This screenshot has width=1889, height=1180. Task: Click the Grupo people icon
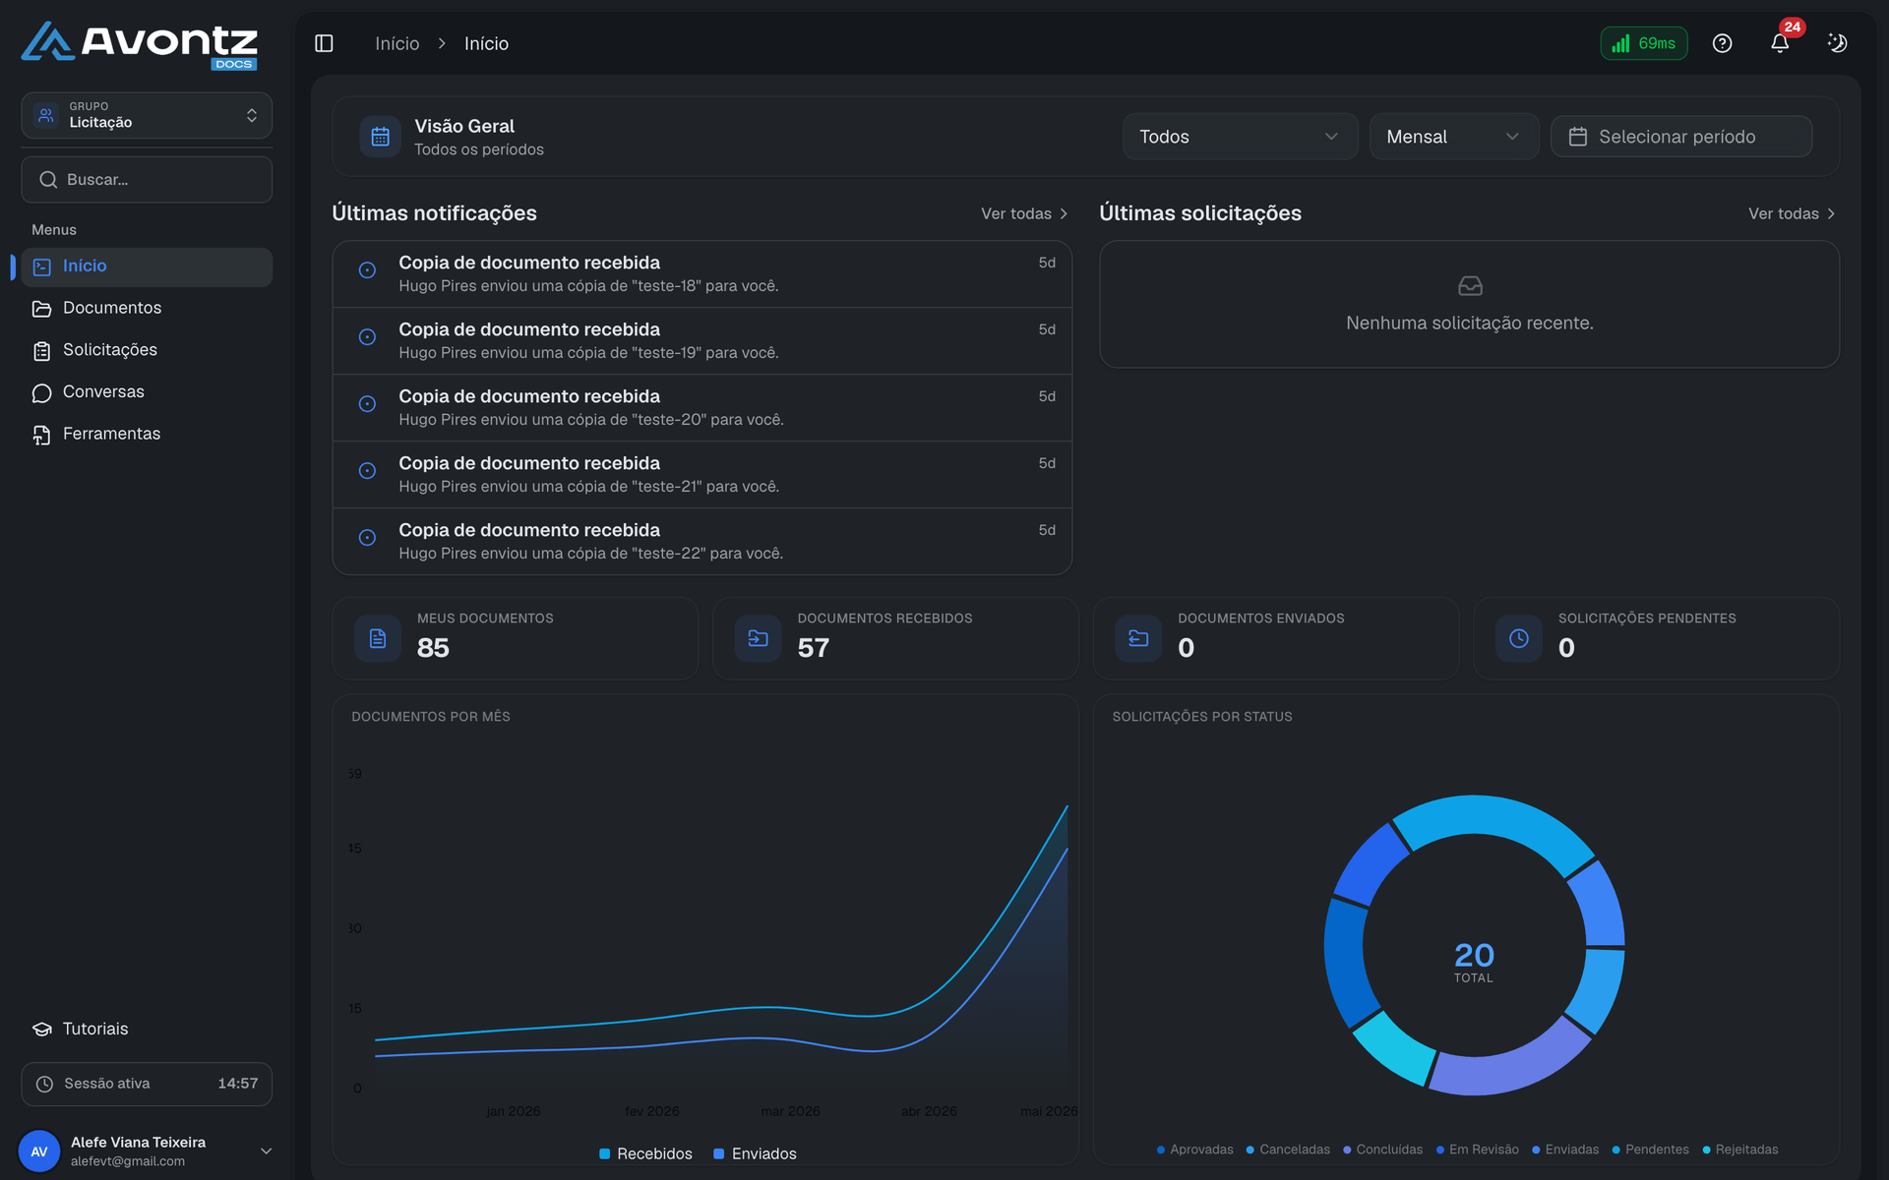[x=46, y=116]
